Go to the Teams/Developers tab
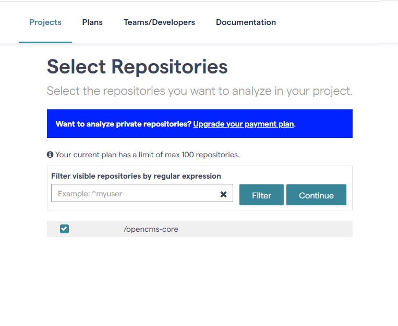Image resolution: width=398 pixels, height=326 pixels. click(x=159, y=22)
